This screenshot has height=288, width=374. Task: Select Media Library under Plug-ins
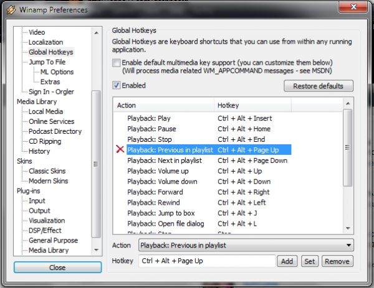click(49, 250)
